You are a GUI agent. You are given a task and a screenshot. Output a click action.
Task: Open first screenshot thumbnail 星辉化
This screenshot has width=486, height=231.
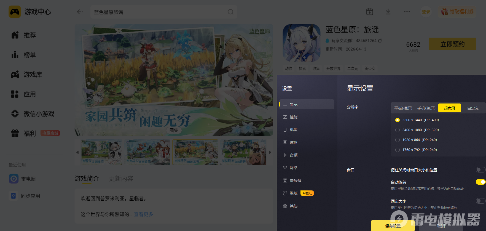pyautogui.click(x=102, y=152)
